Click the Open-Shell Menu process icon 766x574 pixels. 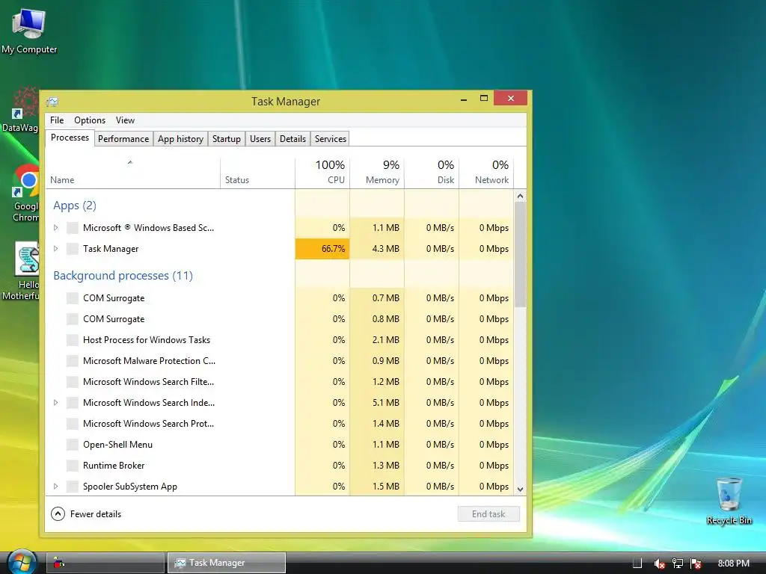73,445
